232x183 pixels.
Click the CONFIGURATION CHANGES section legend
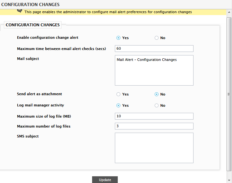tap(33, 25)
